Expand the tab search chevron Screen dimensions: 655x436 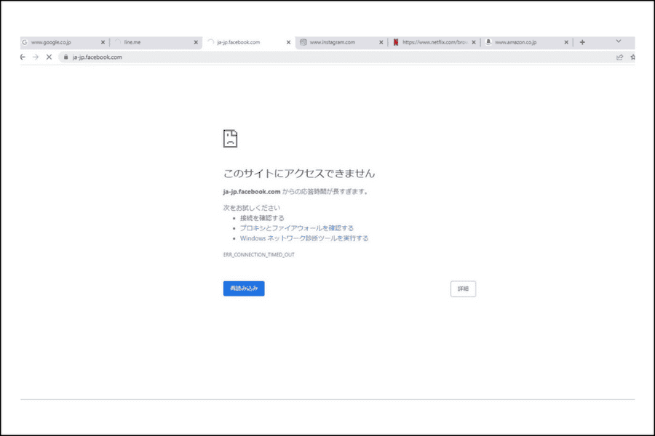[619, 41]
